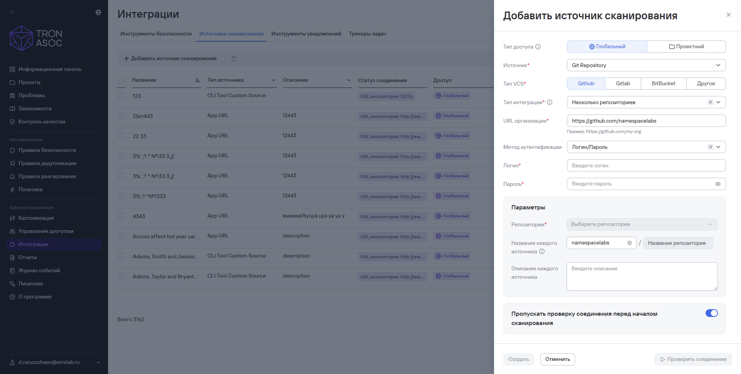Check the row checkbox for 22 33
741x374 pixels.
tap(121, 136)
